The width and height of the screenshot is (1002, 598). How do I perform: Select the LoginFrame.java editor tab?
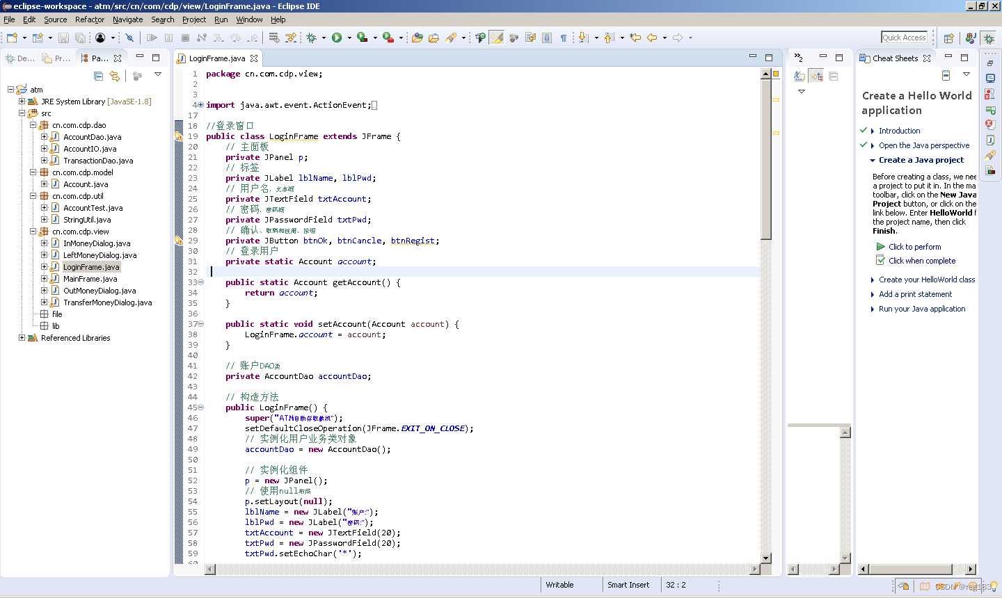[x=218, y=58]
